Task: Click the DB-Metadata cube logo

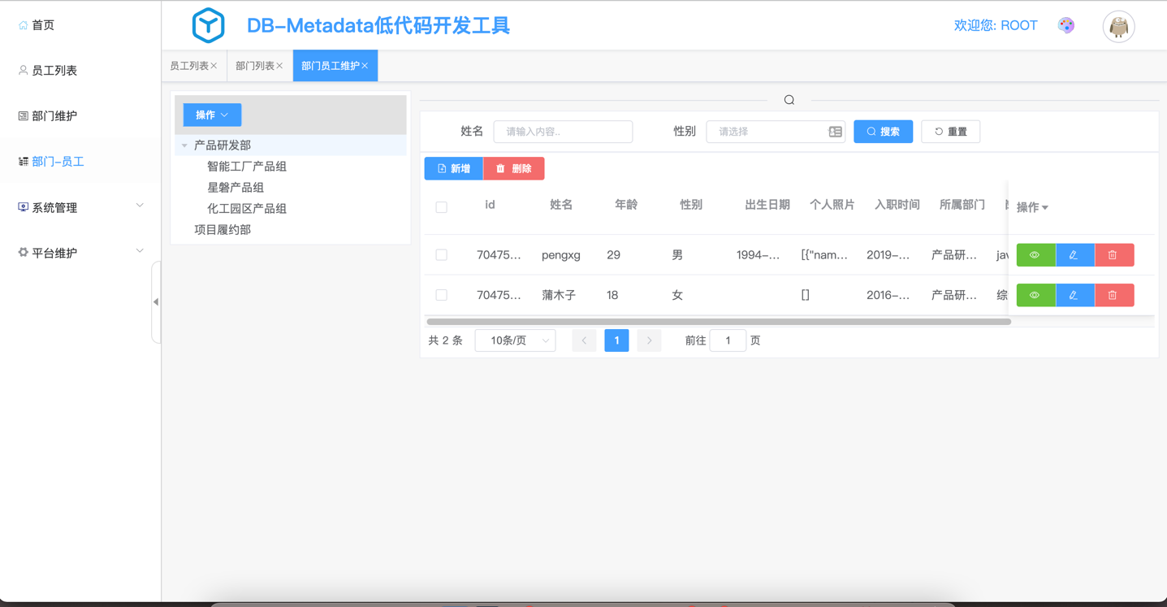Action: tap(209, 26)
